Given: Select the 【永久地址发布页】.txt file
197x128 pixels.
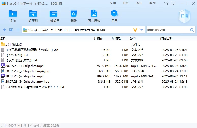Looking at the screenshot, I should point(99,60).
